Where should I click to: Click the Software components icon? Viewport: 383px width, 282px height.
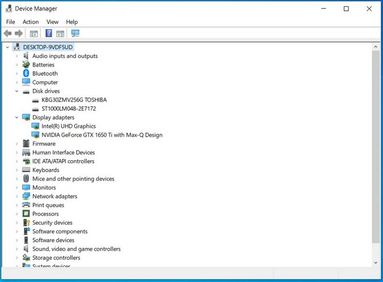tap(26, 231)
